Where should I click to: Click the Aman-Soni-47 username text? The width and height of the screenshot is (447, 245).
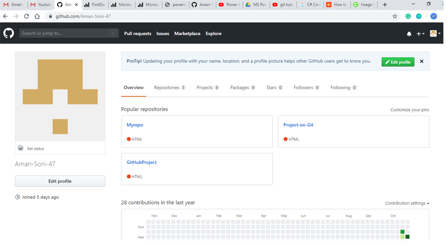(35, 164)
